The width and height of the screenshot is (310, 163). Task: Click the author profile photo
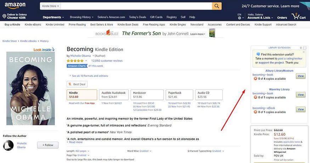click(x=9, y=145)
